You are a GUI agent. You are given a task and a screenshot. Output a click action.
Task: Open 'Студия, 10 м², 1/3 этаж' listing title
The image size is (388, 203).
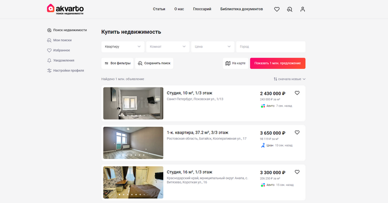[x=189, y=93]
